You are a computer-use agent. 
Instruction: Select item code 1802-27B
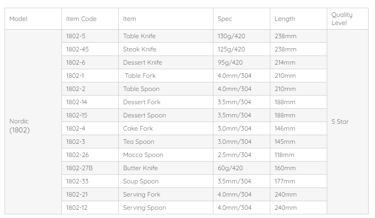tap(79, 168)
